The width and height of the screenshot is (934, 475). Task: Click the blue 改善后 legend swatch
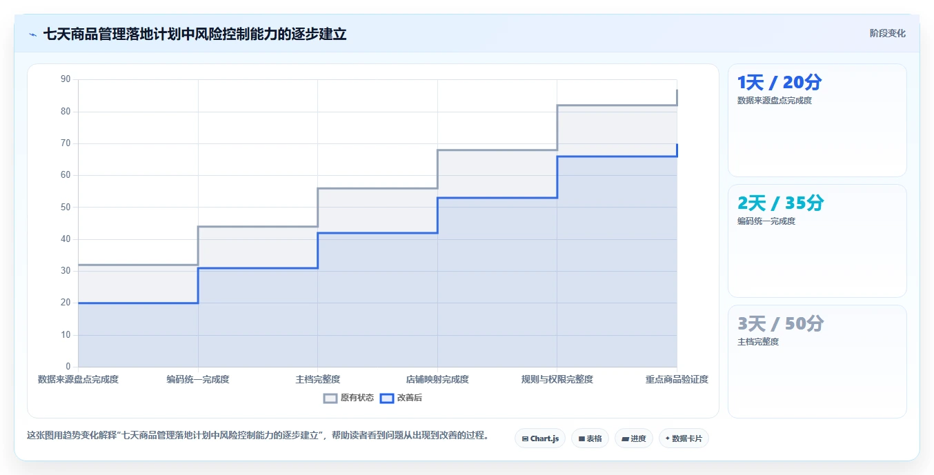click(x=387, y=398)
